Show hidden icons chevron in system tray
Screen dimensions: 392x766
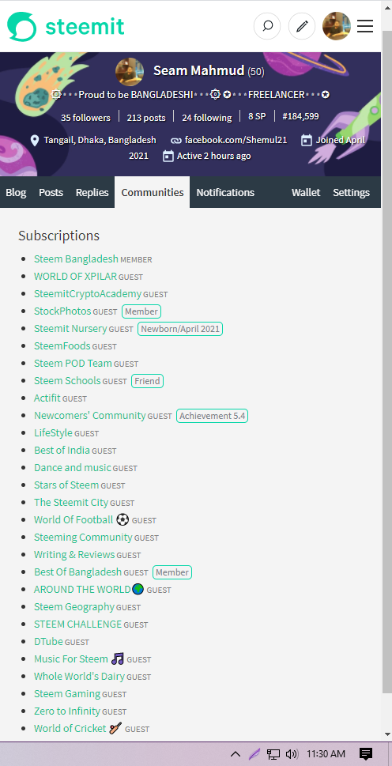click(x=235, y=754)
